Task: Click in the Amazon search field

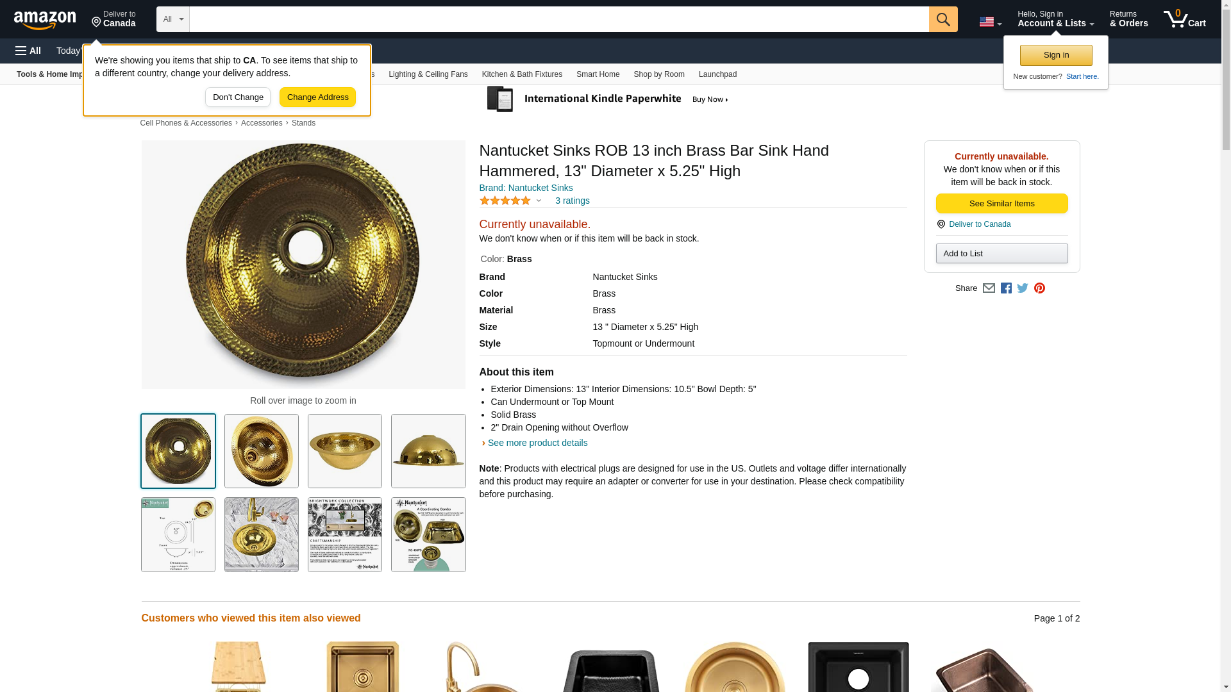Action: [558, 19]
